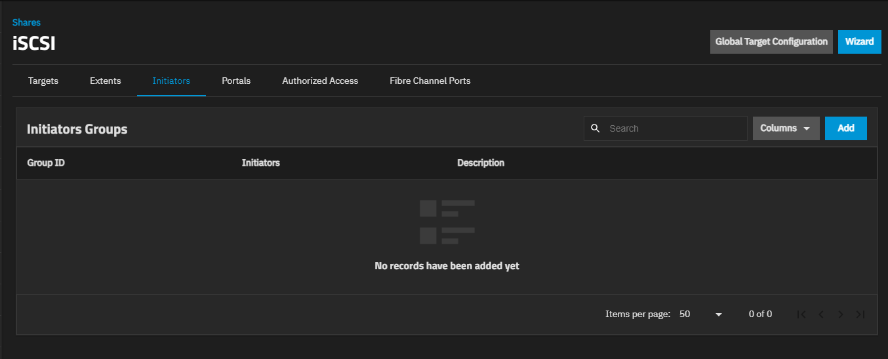
Task: Jump to the last page of results
Action: tap(860, 314)
